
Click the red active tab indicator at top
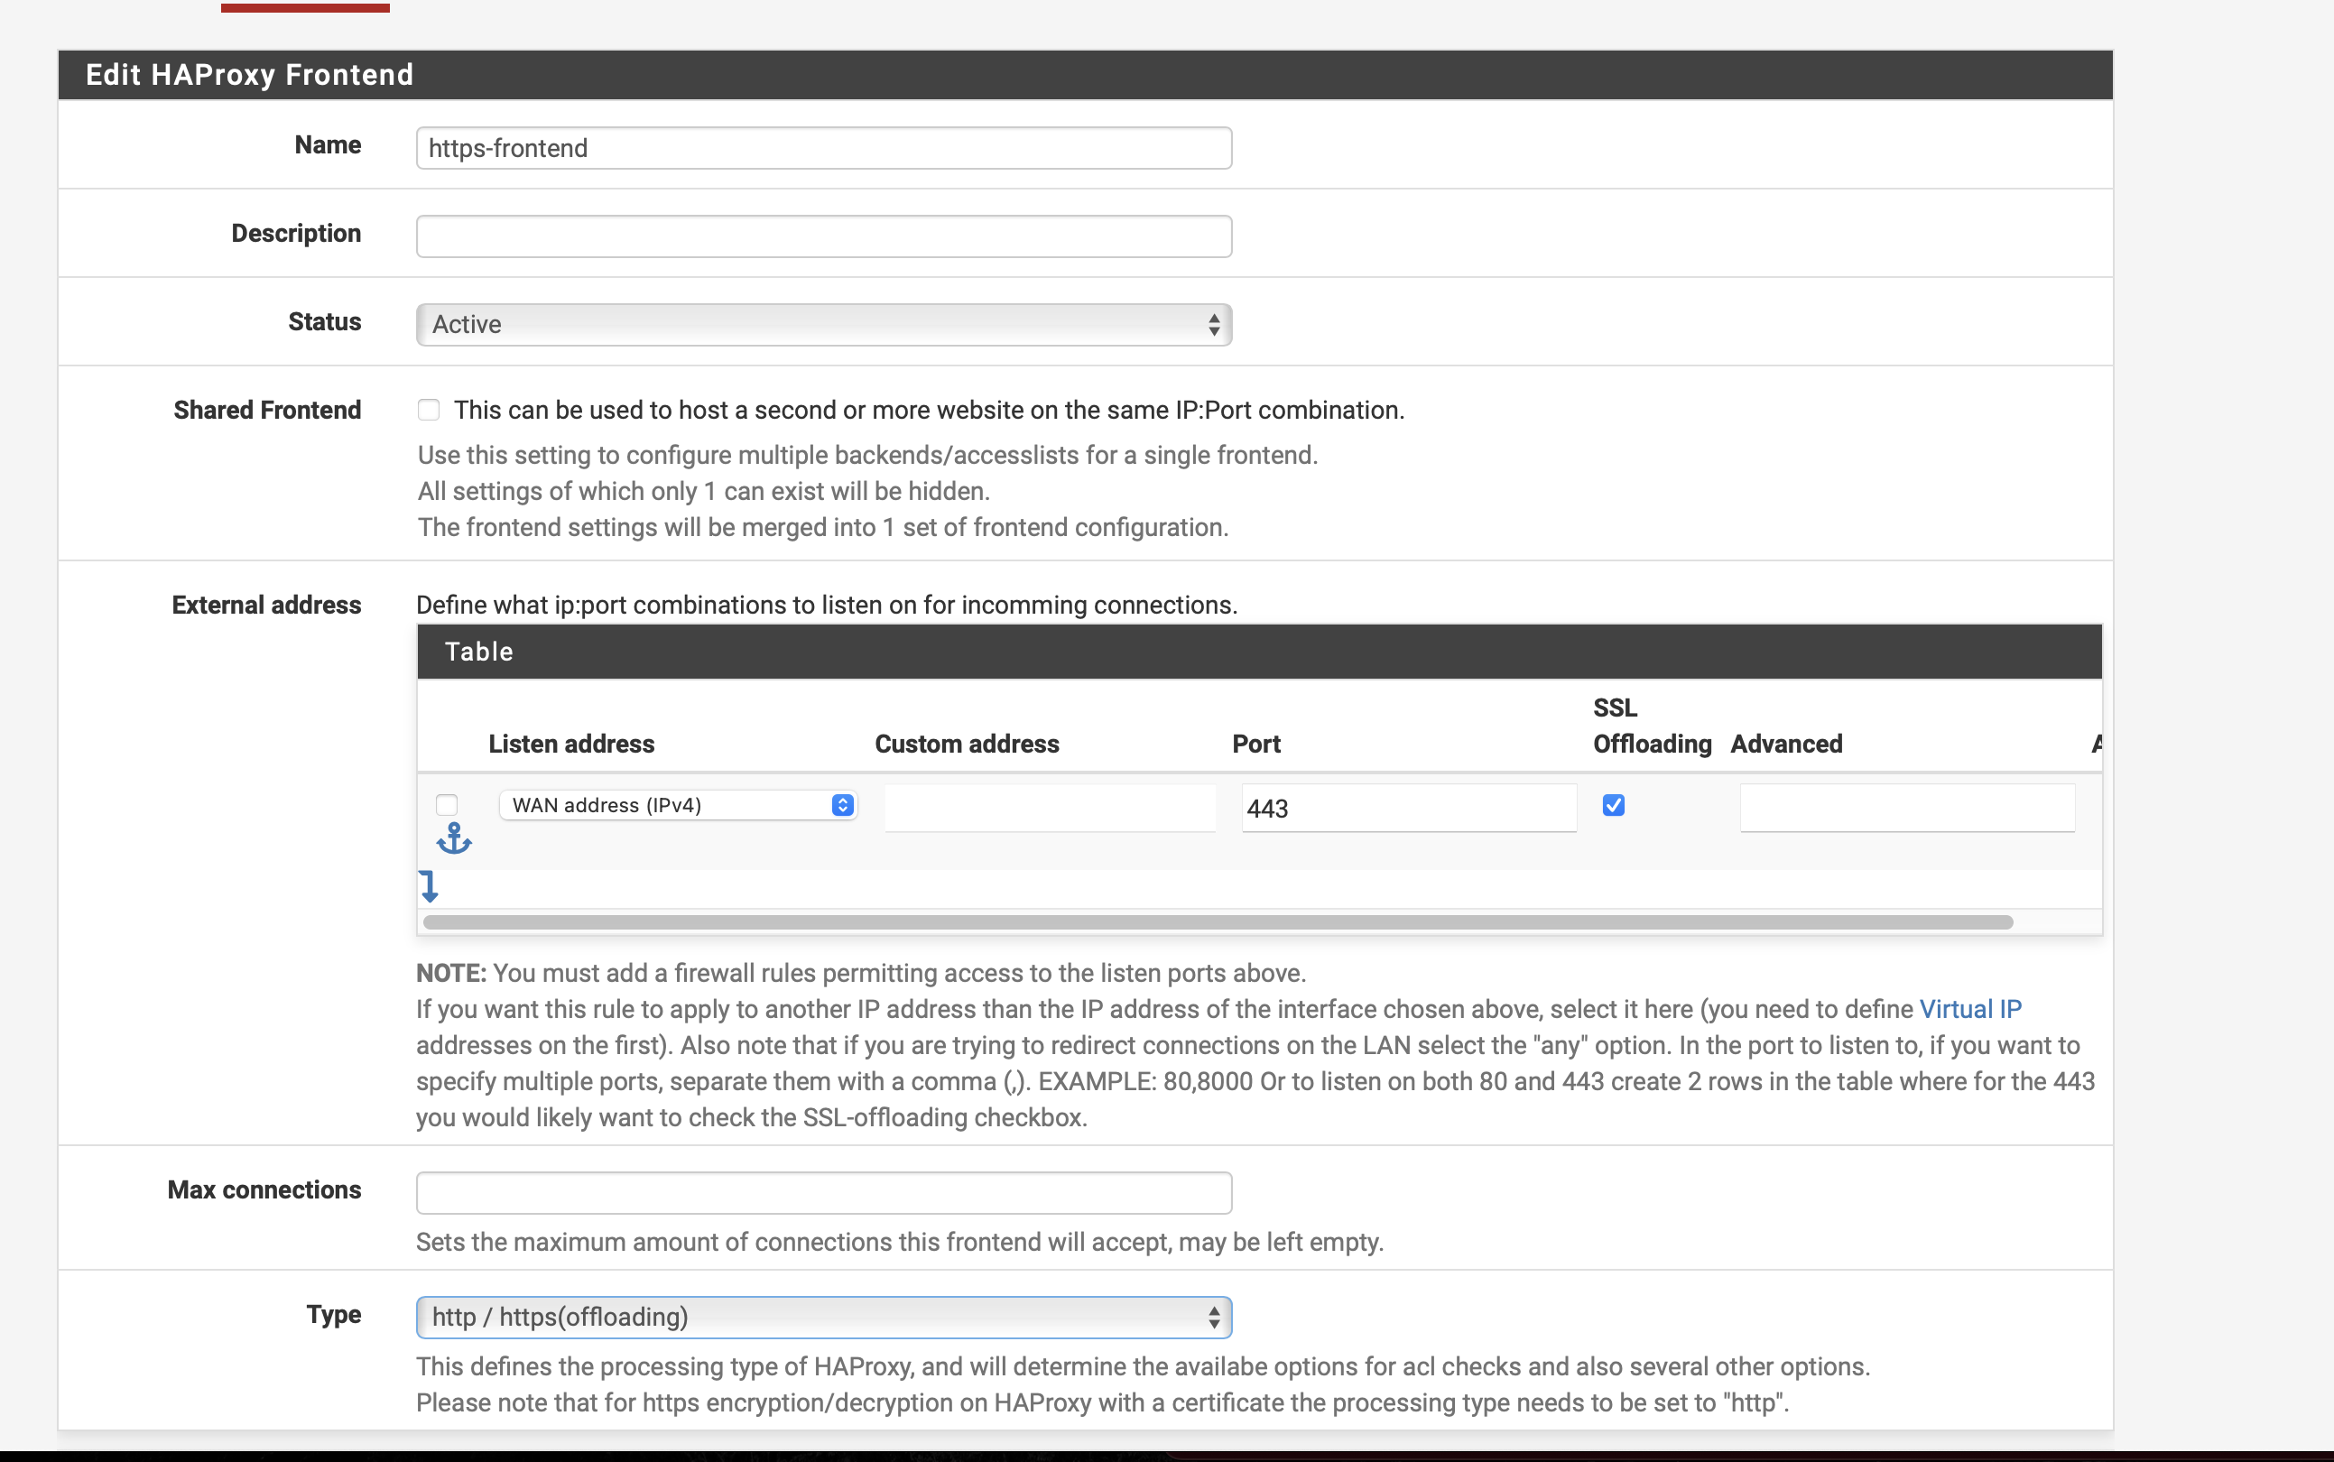[304, 8]
